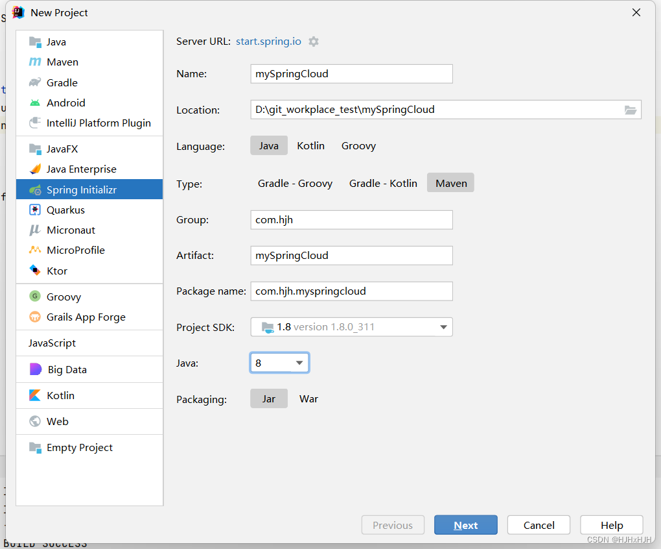Choose Gradle - Groovy build type
The width and height of the screenshot is (661, 549).
tap(295, 183)
